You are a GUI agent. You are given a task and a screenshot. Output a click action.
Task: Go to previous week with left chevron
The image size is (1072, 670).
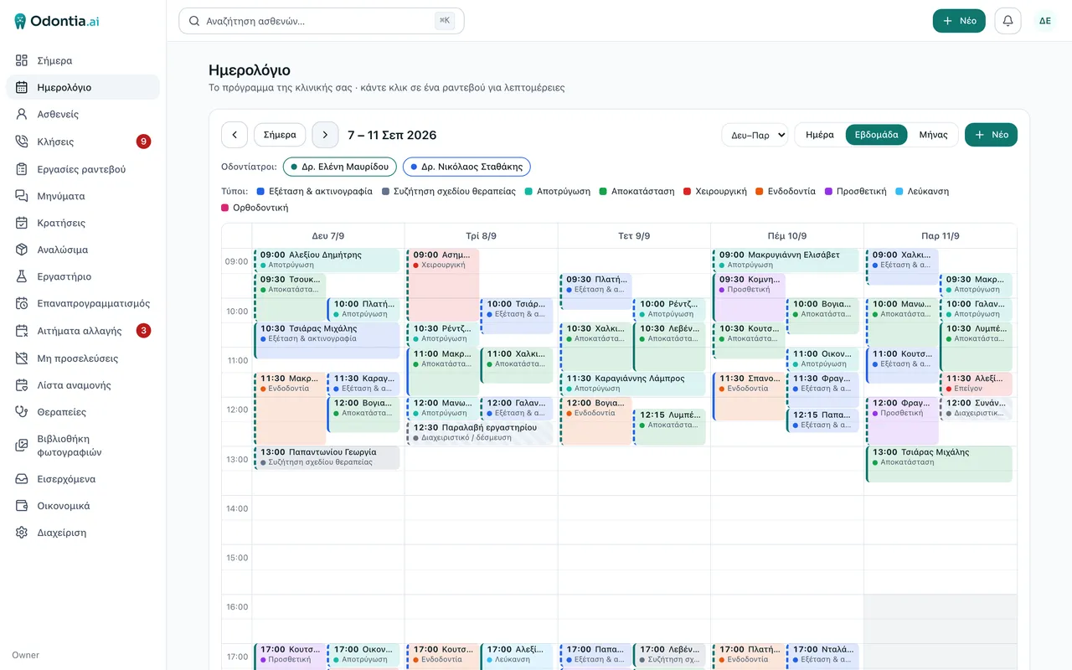[x=234, y=135]
